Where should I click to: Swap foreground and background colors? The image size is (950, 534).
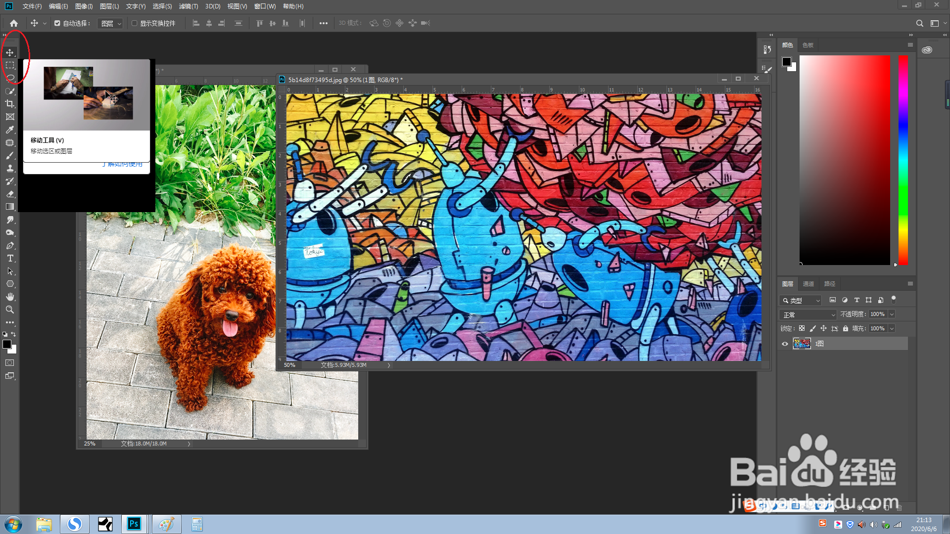click(x=13, y=334)
